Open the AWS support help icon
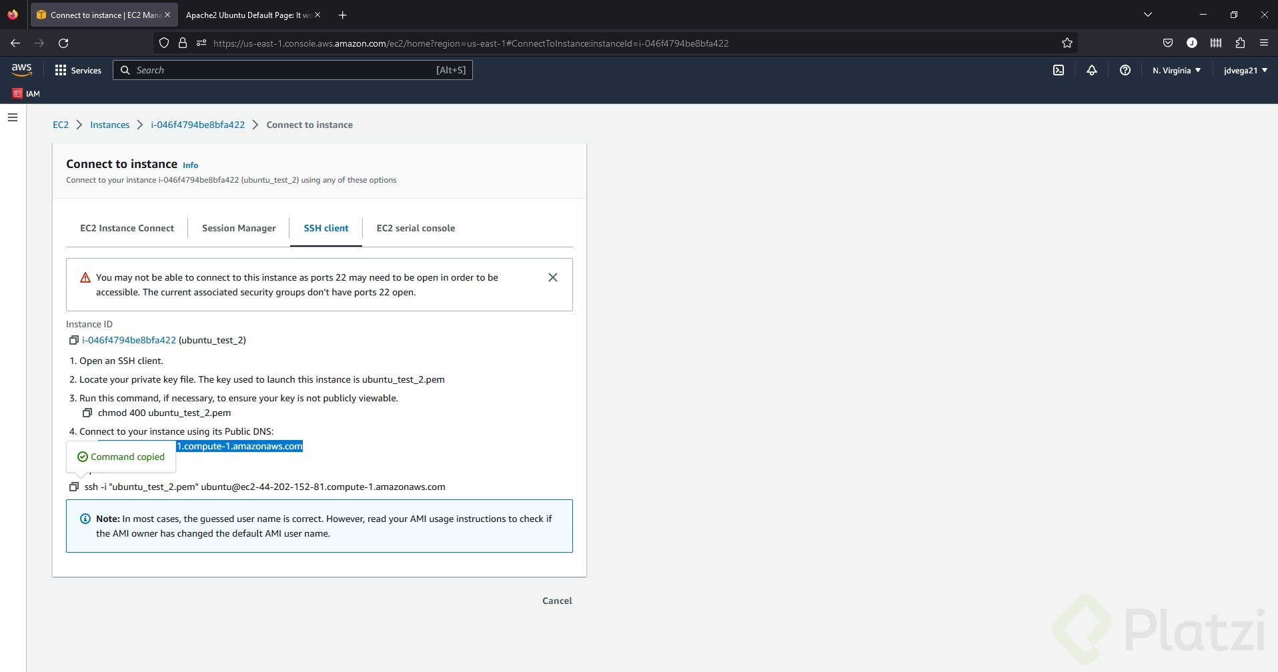Viewport: 1278px width, 672px height. [1125, 70]
